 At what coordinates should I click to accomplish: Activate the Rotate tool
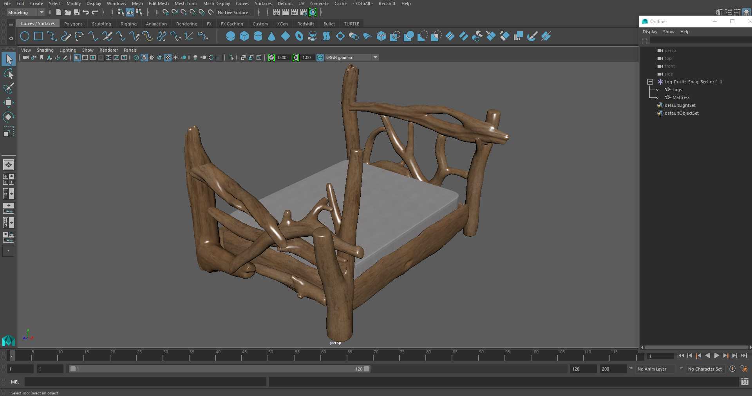pos(9,117)
